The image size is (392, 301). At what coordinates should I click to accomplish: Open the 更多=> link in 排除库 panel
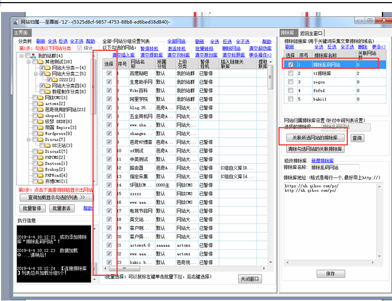click(x=379, y=47)
